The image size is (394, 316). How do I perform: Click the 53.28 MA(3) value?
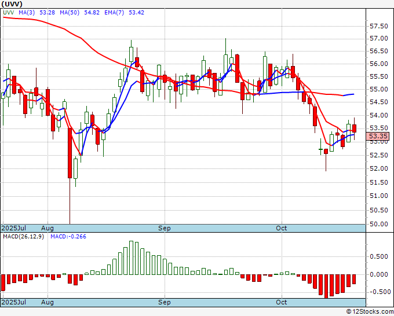47,13
